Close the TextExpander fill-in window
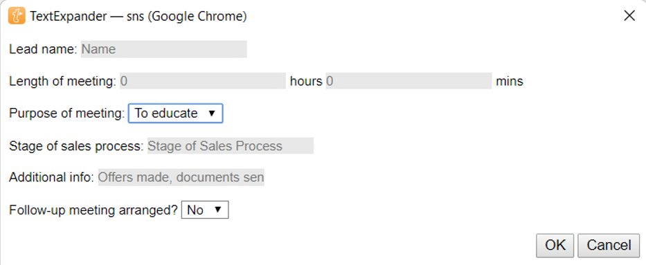The height and width of the screenshot is (265, 646). [x=629, y=16]
